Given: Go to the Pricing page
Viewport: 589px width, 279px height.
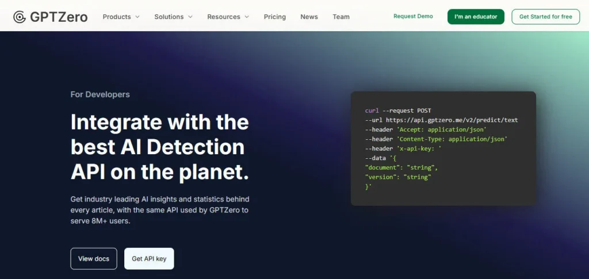Looking at the screenshot, I should tap(274, 17).
